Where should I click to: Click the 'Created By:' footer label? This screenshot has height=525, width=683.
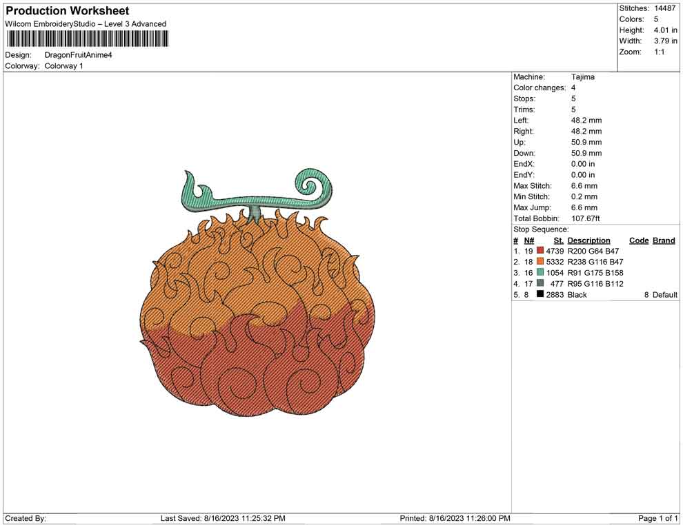pos(26,518)
